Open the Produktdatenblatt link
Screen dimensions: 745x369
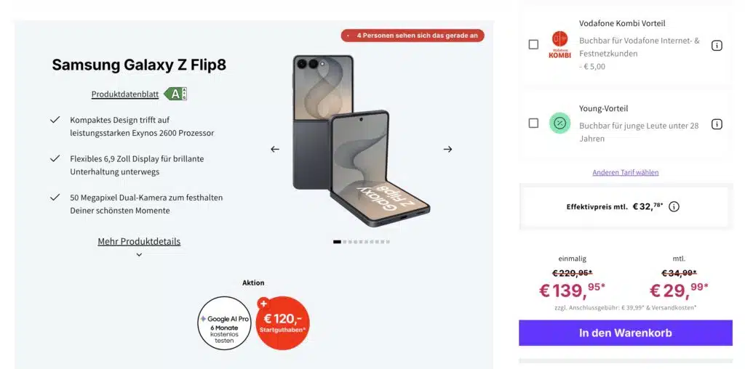(125, 94)
